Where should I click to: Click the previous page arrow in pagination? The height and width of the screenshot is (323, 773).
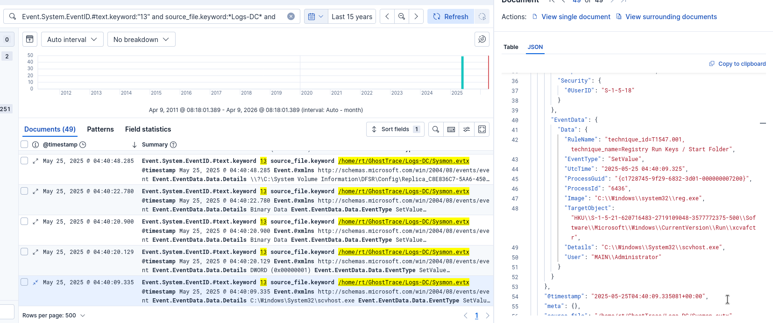coord(466,316)
